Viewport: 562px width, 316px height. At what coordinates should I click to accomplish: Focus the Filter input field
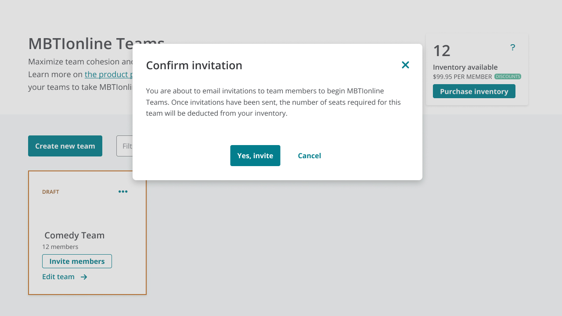(x=125, y=146)
